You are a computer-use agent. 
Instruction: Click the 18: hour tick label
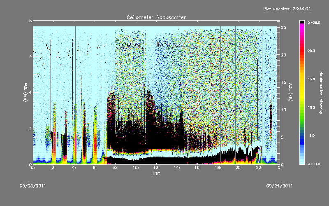(218, 168)
